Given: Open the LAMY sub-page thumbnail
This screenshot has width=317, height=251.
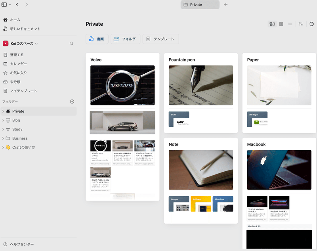Looking at the screenshot, I should 179,119.
